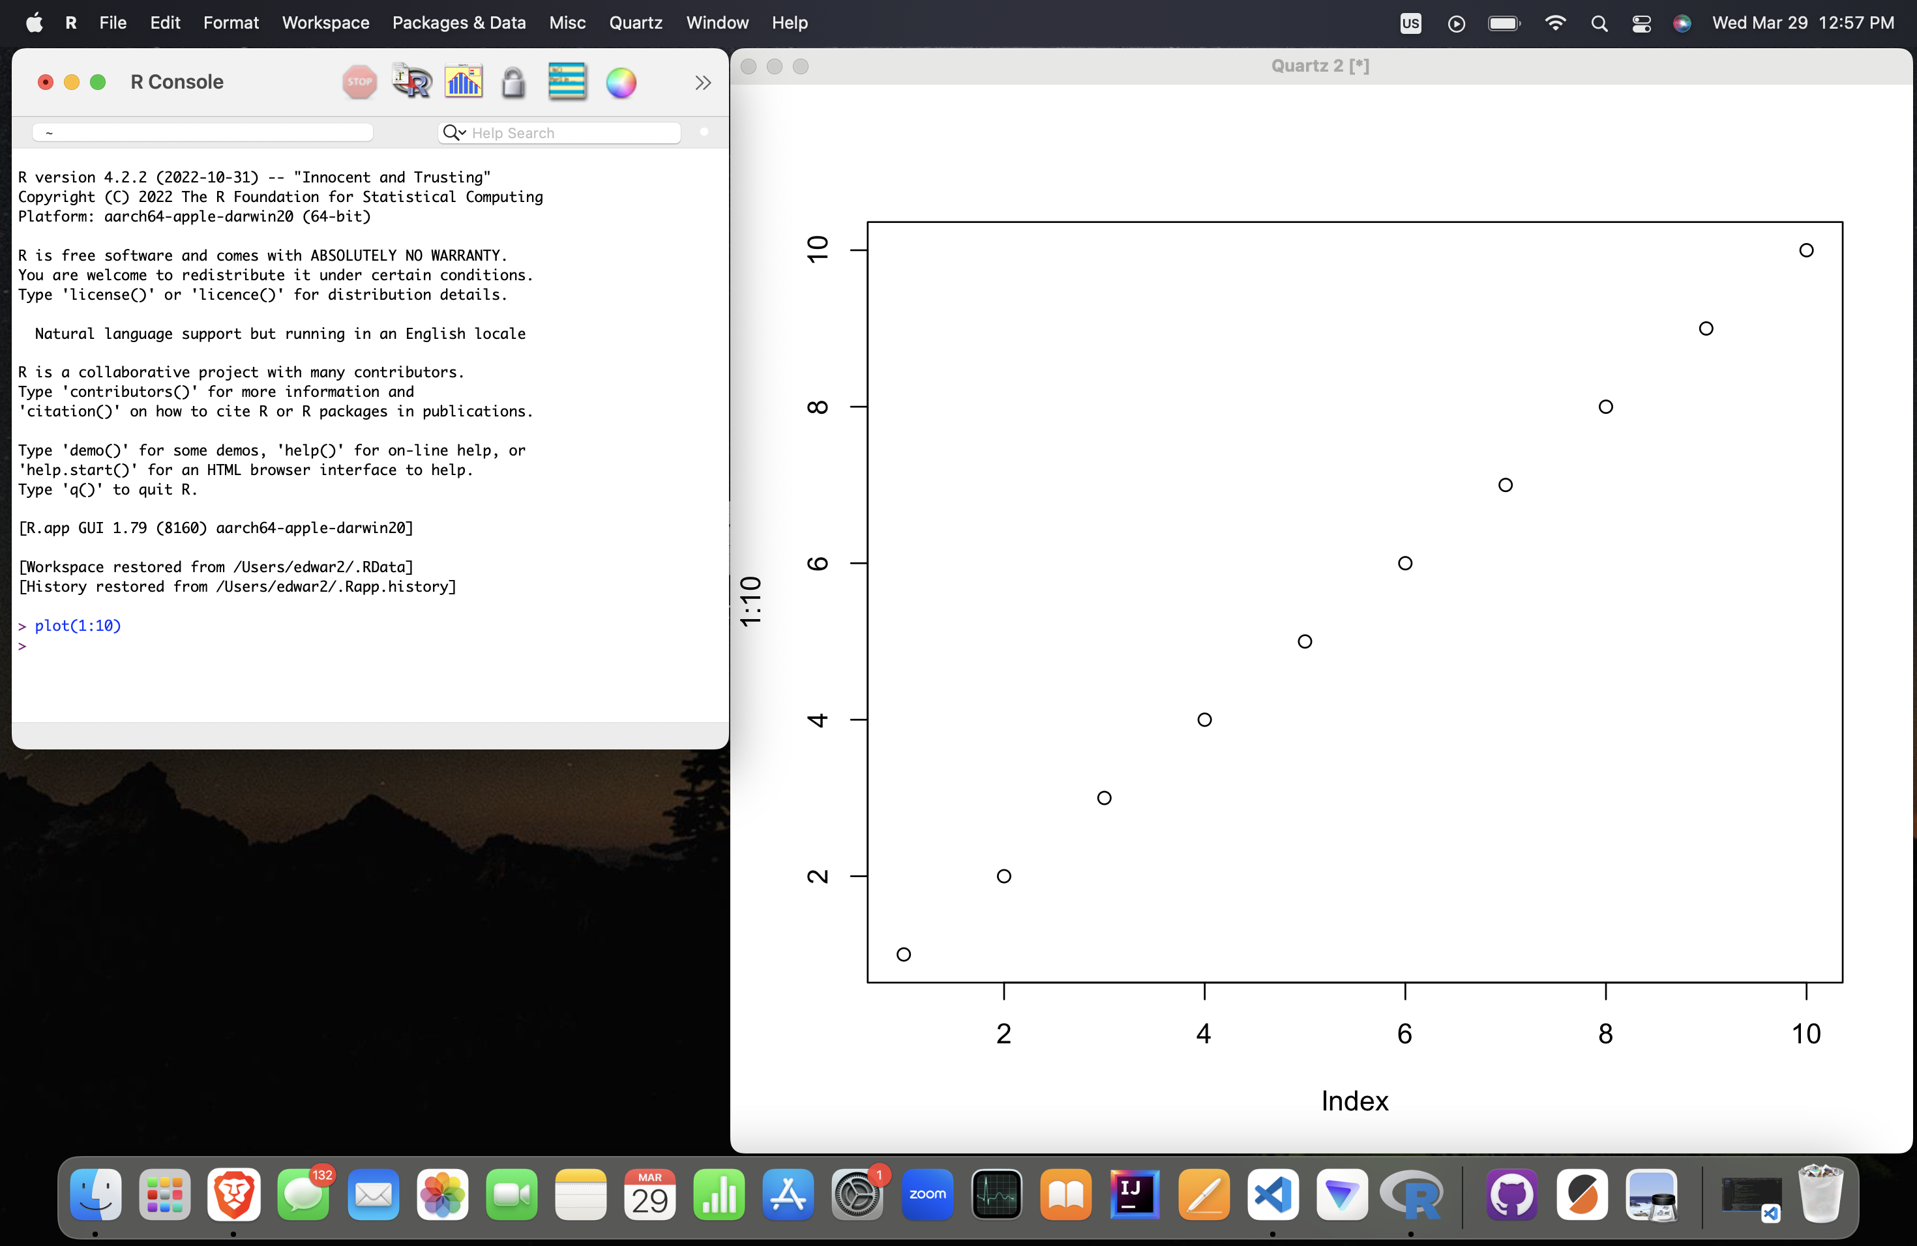Viewport: 1917px width, 1246px height.
Task: Open IntelliJ IDEA from the Dock
Action: coord(1135,1195)
